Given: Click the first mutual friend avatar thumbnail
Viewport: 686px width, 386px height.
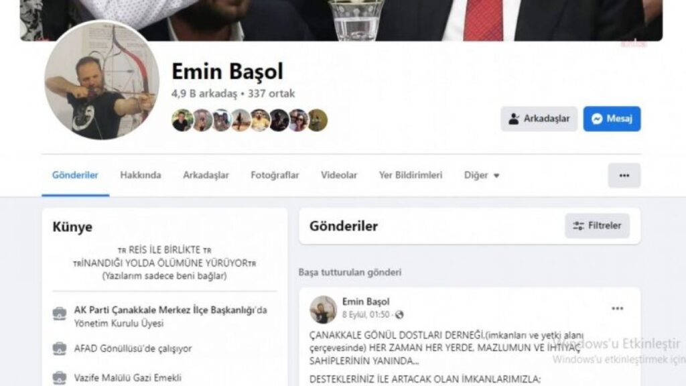Looking at the screenshot, I should [x=182, y=121].
